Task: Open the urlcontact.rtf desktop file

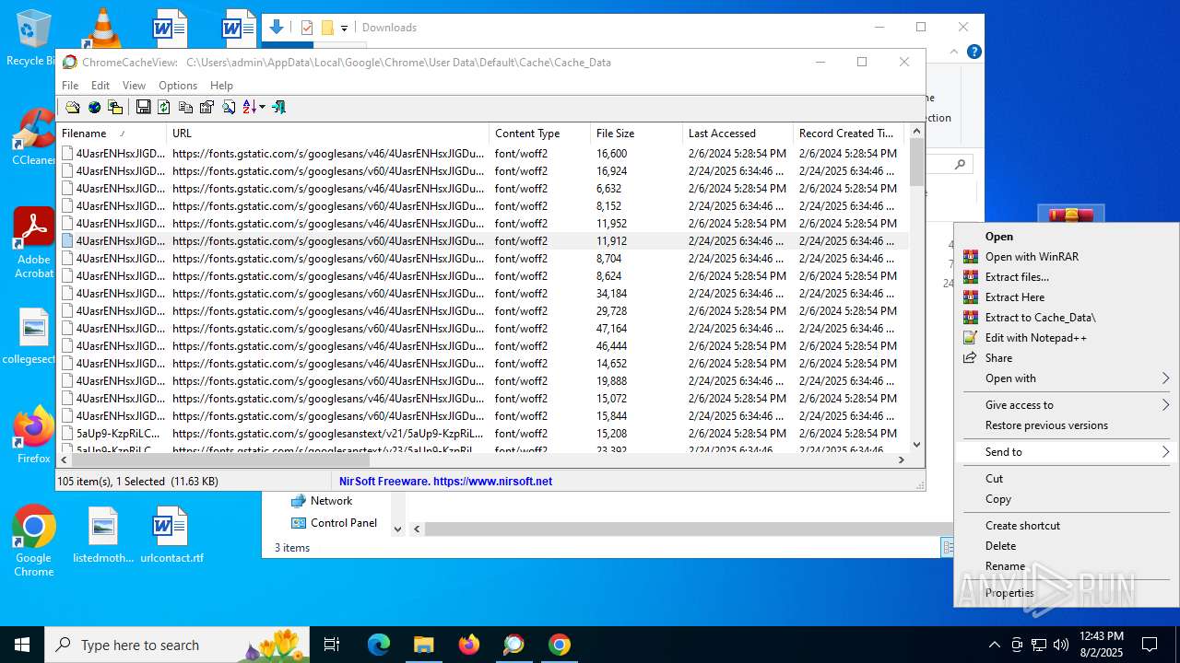Action: click(x=171, y=535)
